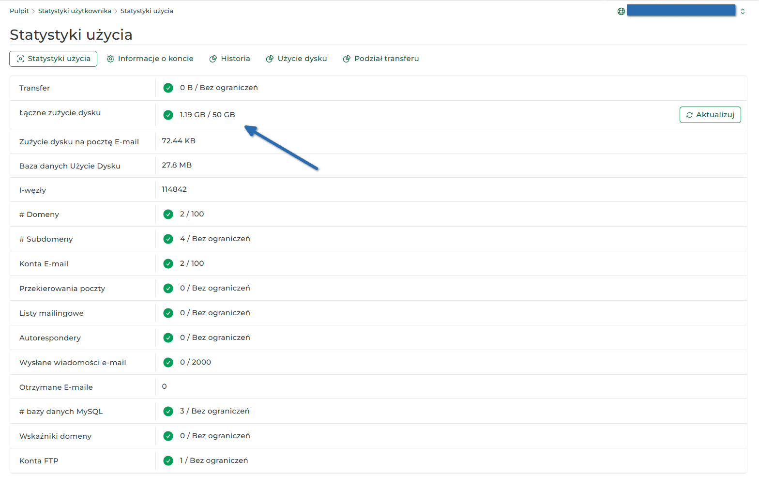Click the 'Baza danych Użycie Dysku' label
The image size is (759, 491).
tap(70, 166)
